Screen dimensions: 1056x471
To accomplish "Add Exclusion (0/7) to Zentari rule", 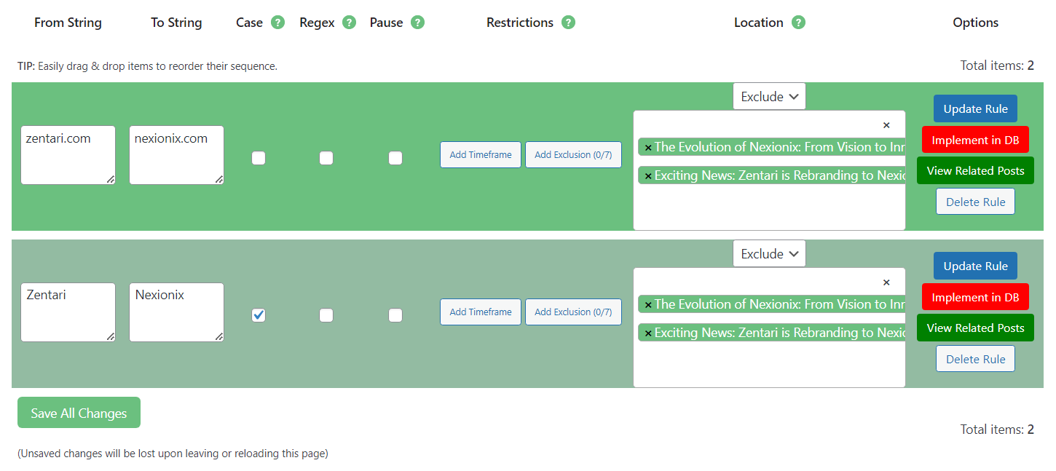I will 573,312.
